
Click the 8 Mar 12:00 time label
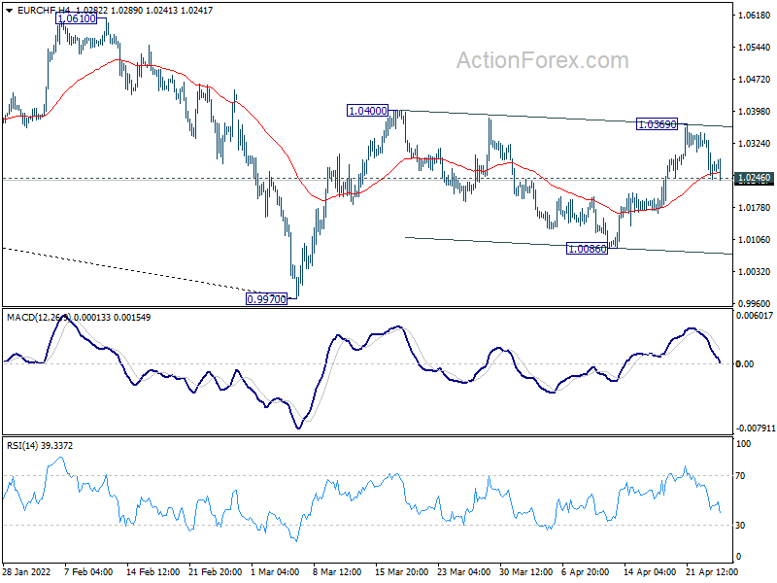pyautogui.click(x=337, y=572)
